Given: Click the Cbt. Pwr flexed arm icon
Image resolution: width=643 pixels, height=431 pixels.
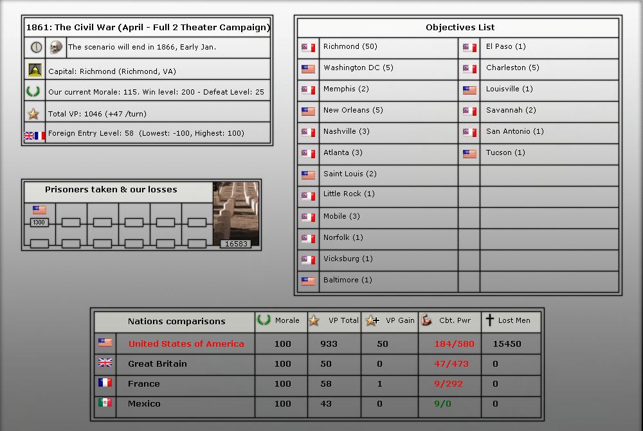Looking at the screenshot, I should point(426,320).
